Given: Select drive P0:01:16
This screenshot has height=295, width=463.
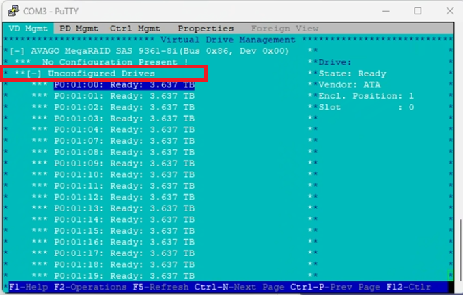Looking at the screenshot, I should pyautogui.click(x=124, y=242).
